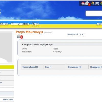Click the Радіо value beside Ім'я
This screenshot has height=102, width=102.
[x=55, y=49]
